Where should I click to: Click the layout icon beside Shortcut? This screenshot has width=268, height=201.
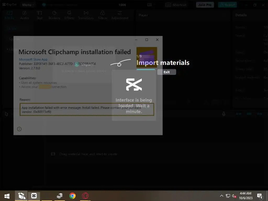pyautogui.click(x=149, y=5)
